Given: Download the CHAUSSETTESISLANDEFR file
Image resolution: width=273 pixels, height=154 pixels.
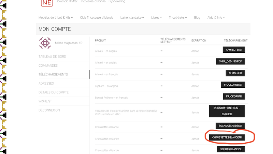Looking at the screenshot, I should click(x=227, y=137).
